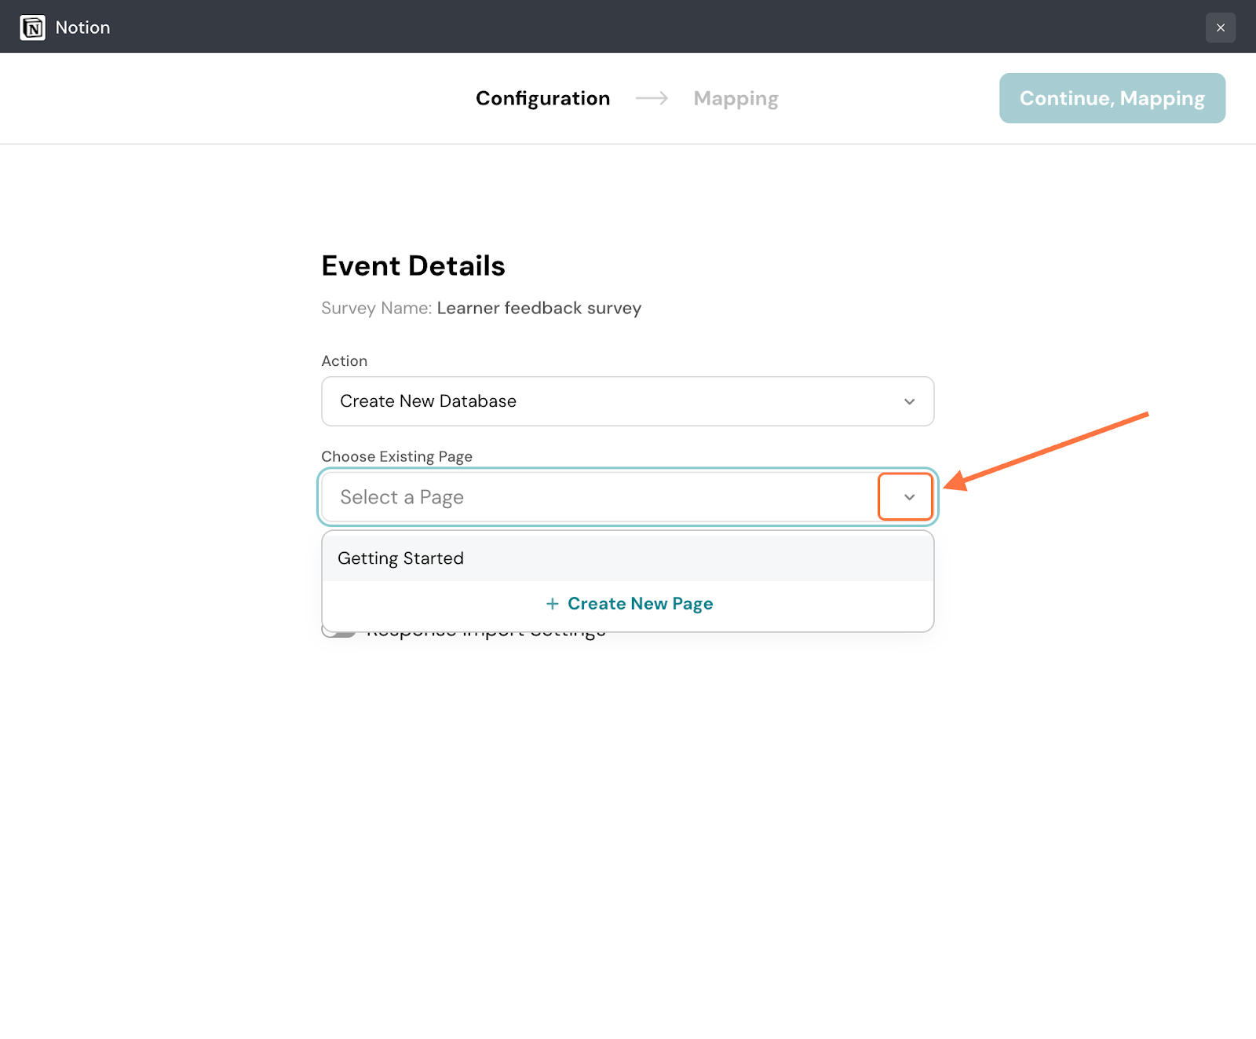
Task: Close the Notion integration dialog
Action: (1220, 27)
